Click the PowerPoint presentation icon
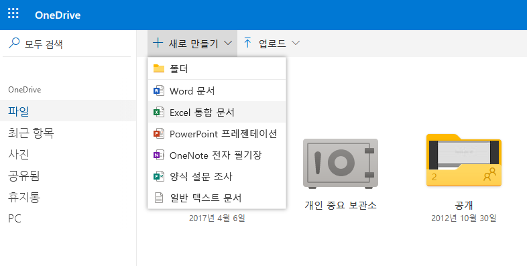Viewport: 527px width, 266px height. click(159, 134)
